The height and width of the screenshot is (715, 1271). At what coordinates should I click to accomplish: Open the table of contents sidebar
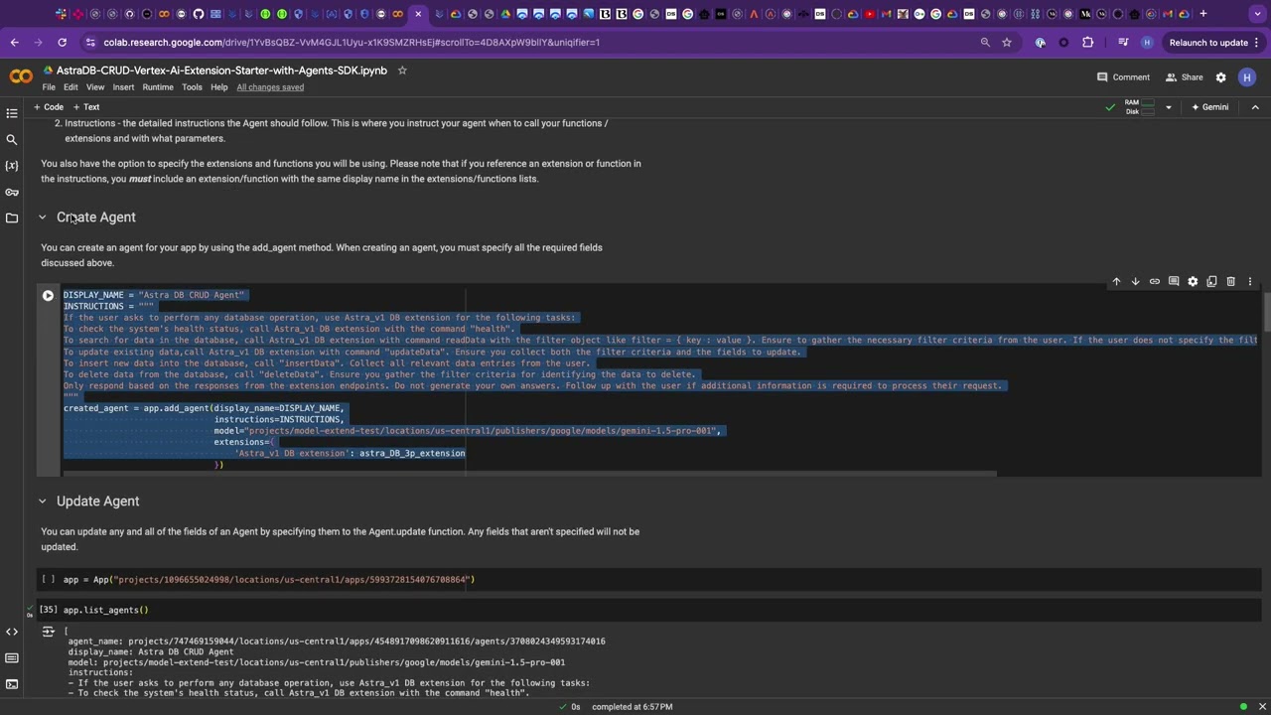12,113
